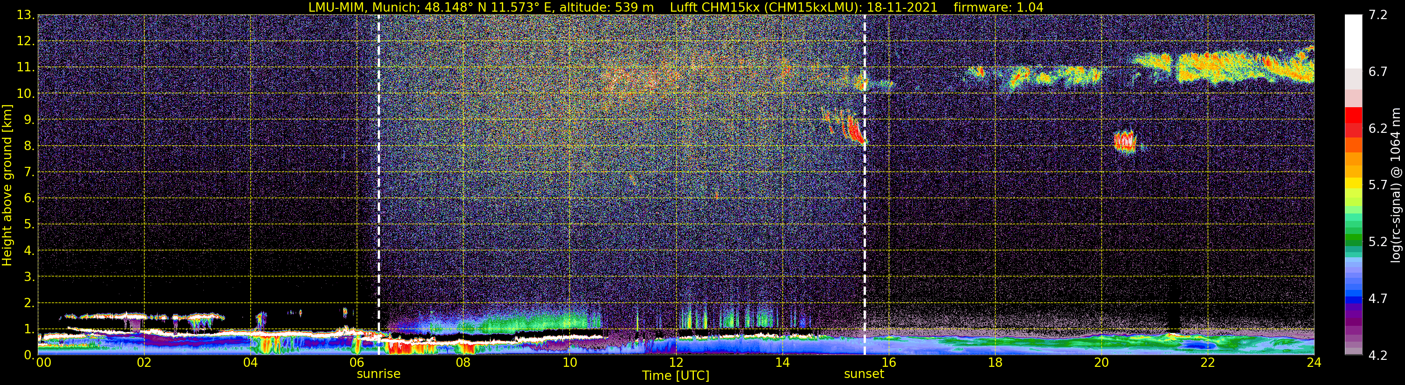The image size is (1405, 385).
Task: Click the 'sunset' label below the time axis
Action: tap(864, 374)
